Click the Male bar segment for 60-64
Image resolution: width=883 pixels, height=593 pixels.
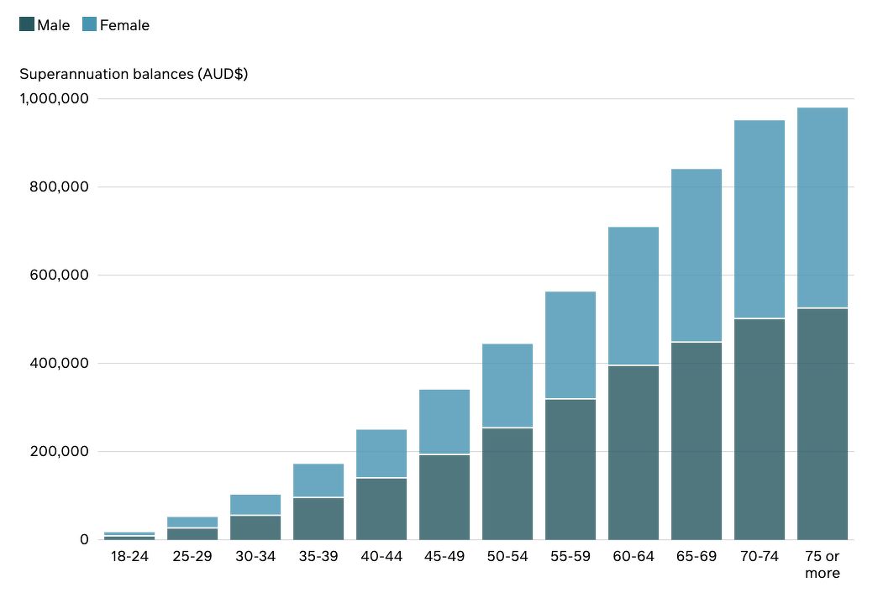click(633, 453)
